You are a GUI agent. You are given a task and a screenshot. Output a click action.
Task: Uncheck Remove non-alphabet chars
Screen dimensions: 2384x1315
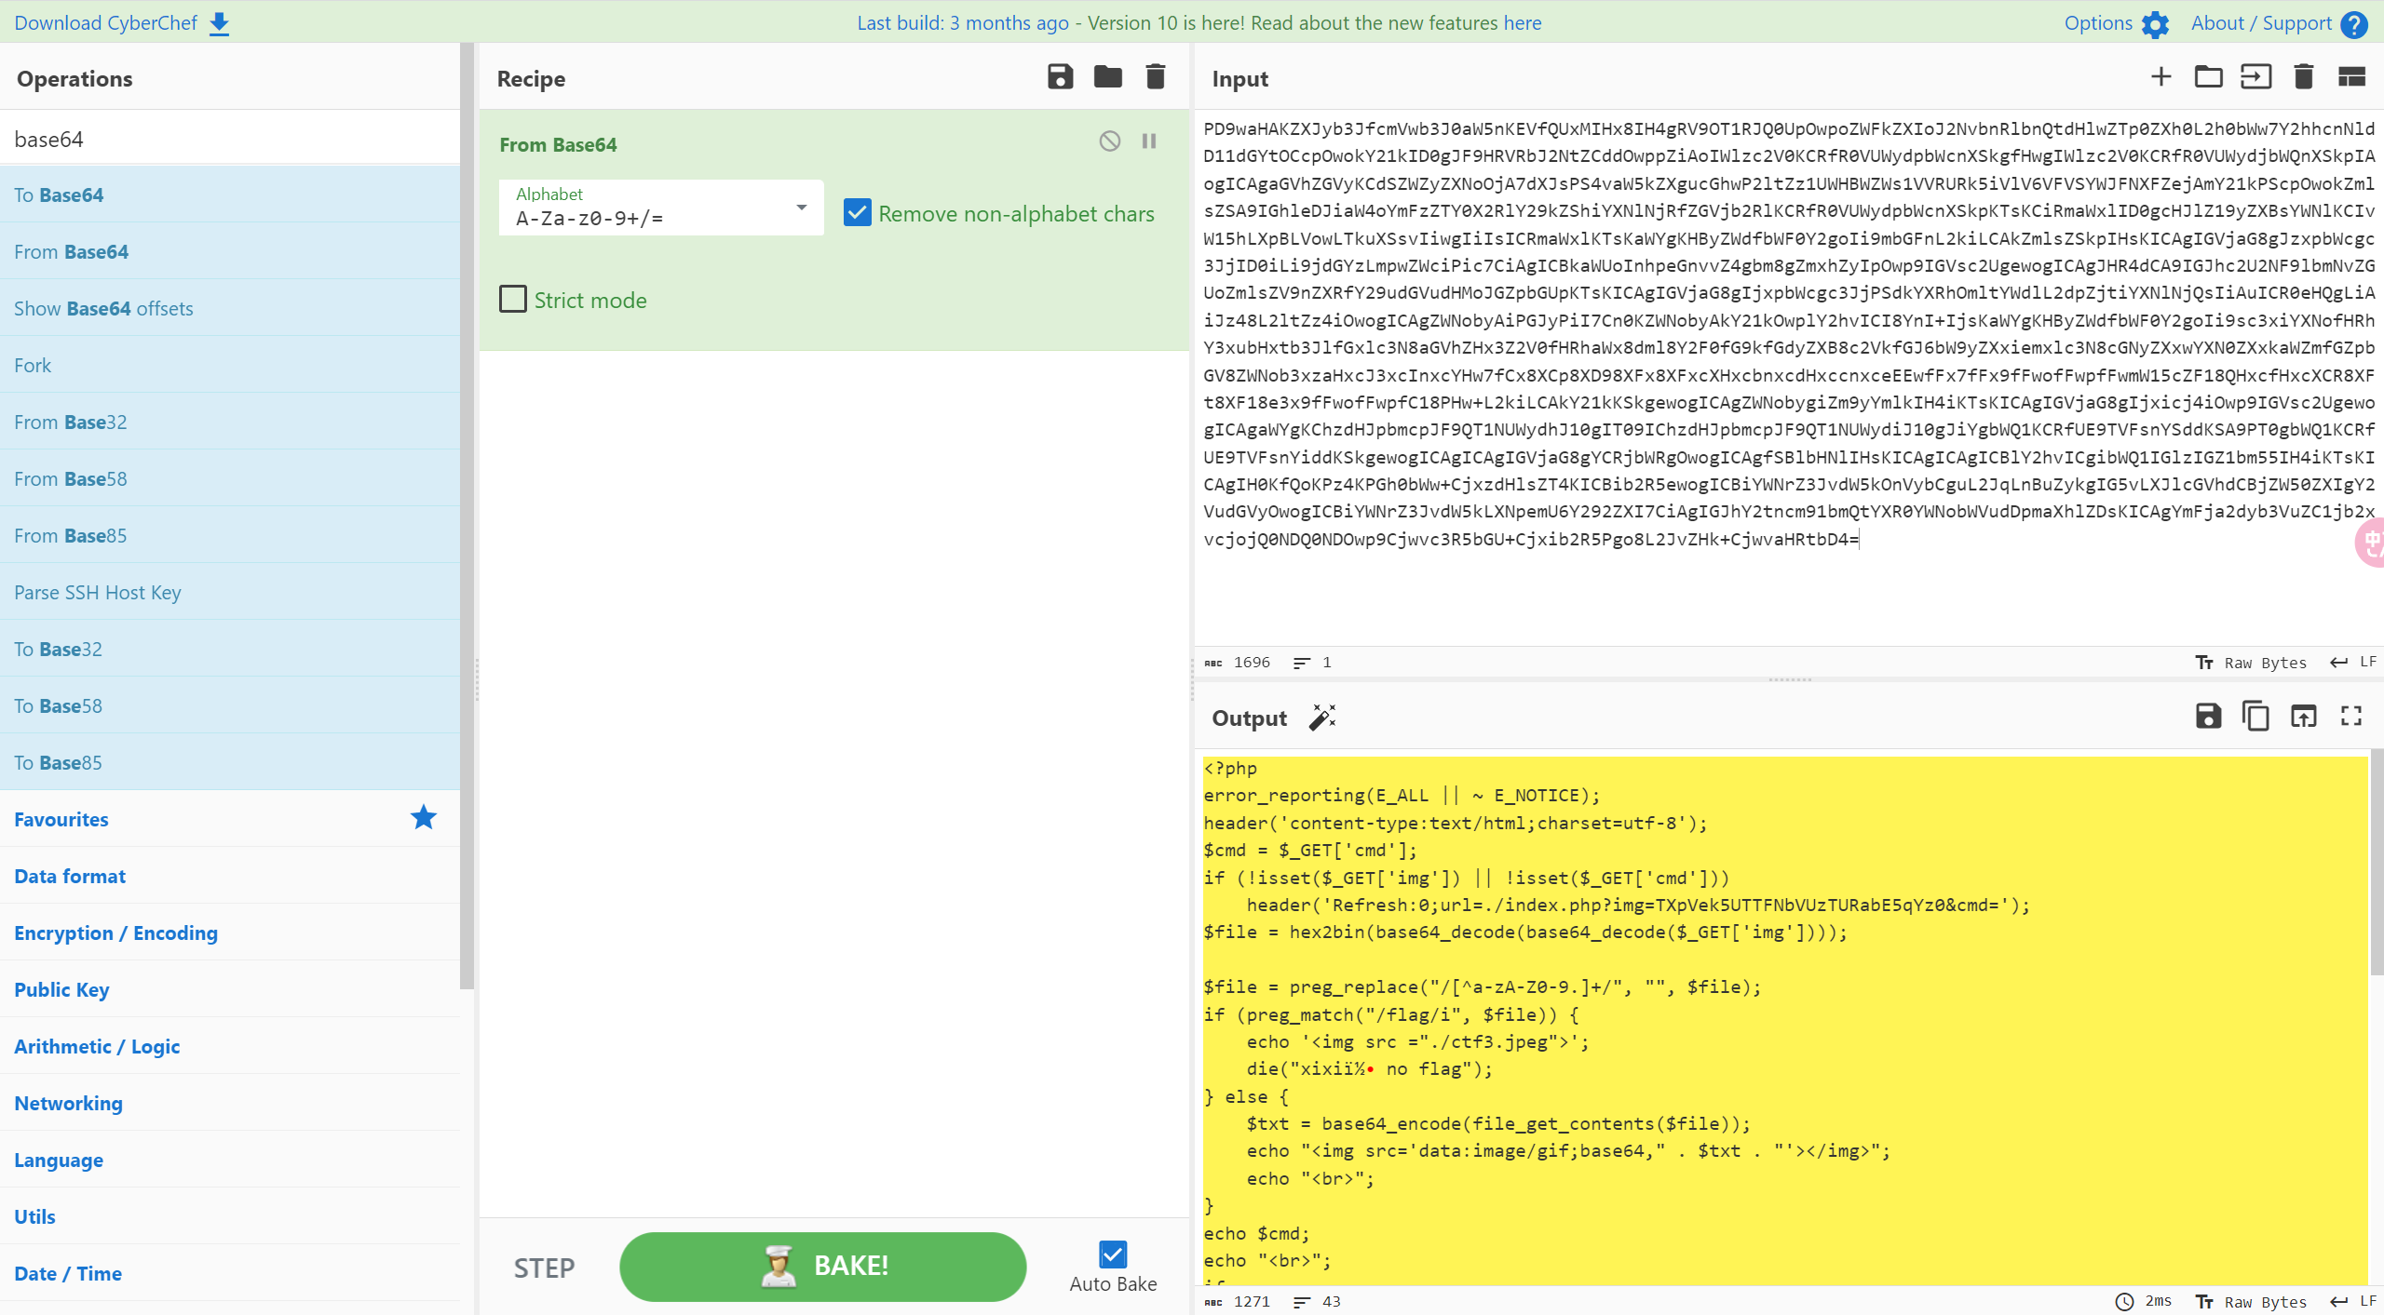pyautogui.click(x=857, y=213)
